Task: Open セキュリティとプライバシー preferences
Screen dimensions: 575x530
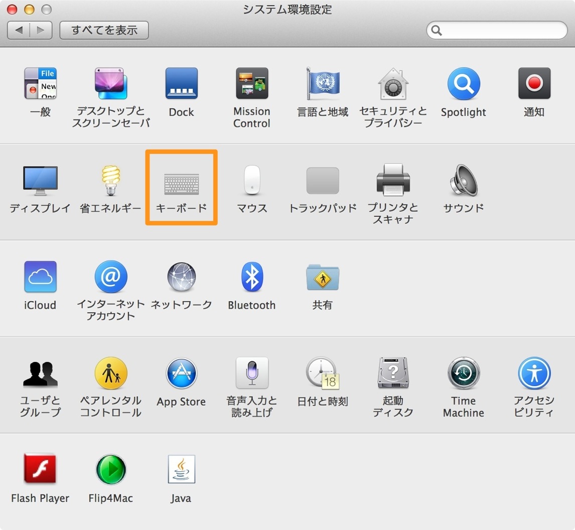Action: pos(393,84)
